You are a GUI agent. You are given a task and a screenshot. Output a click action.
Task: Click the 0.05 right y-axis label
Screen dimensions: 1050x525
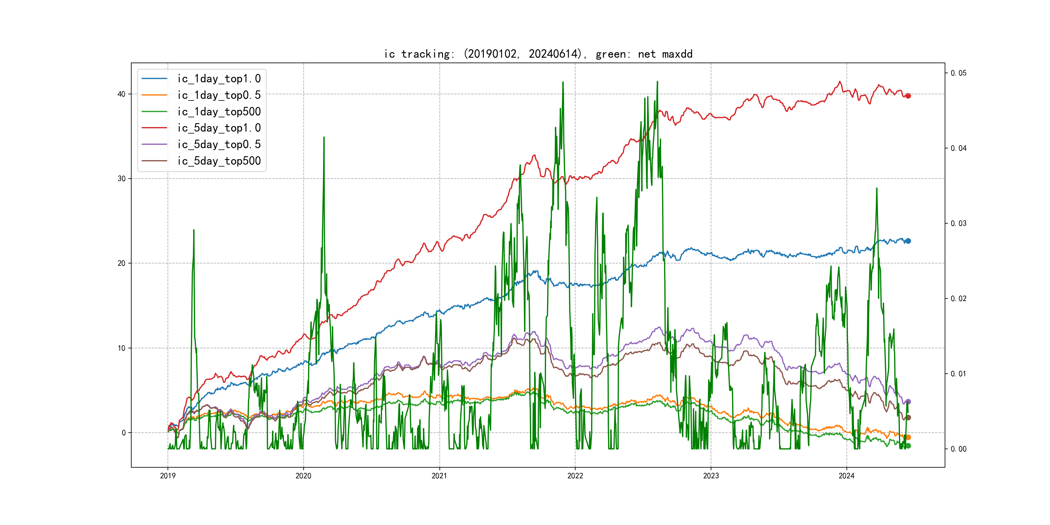958,73
